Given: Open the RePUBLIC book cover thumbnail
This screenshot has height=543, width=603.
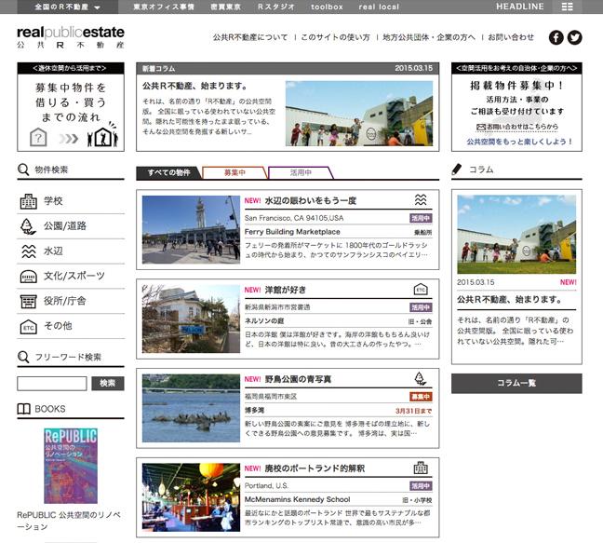Looking at the screenshot, I should [71, 466].
